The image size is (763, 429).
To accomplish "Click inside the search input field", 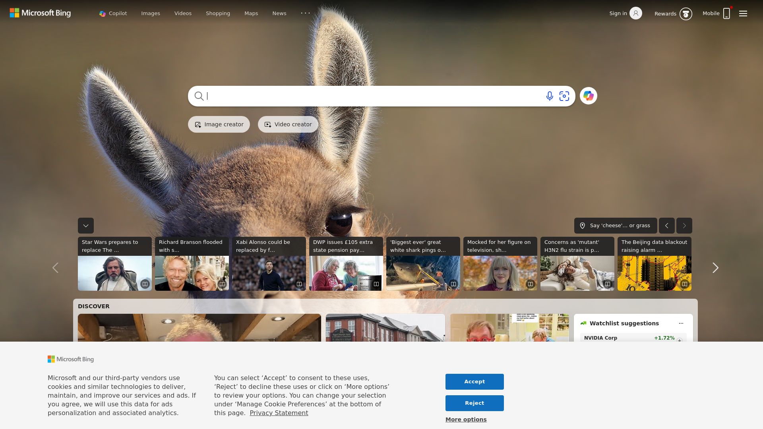I will 358,96.
